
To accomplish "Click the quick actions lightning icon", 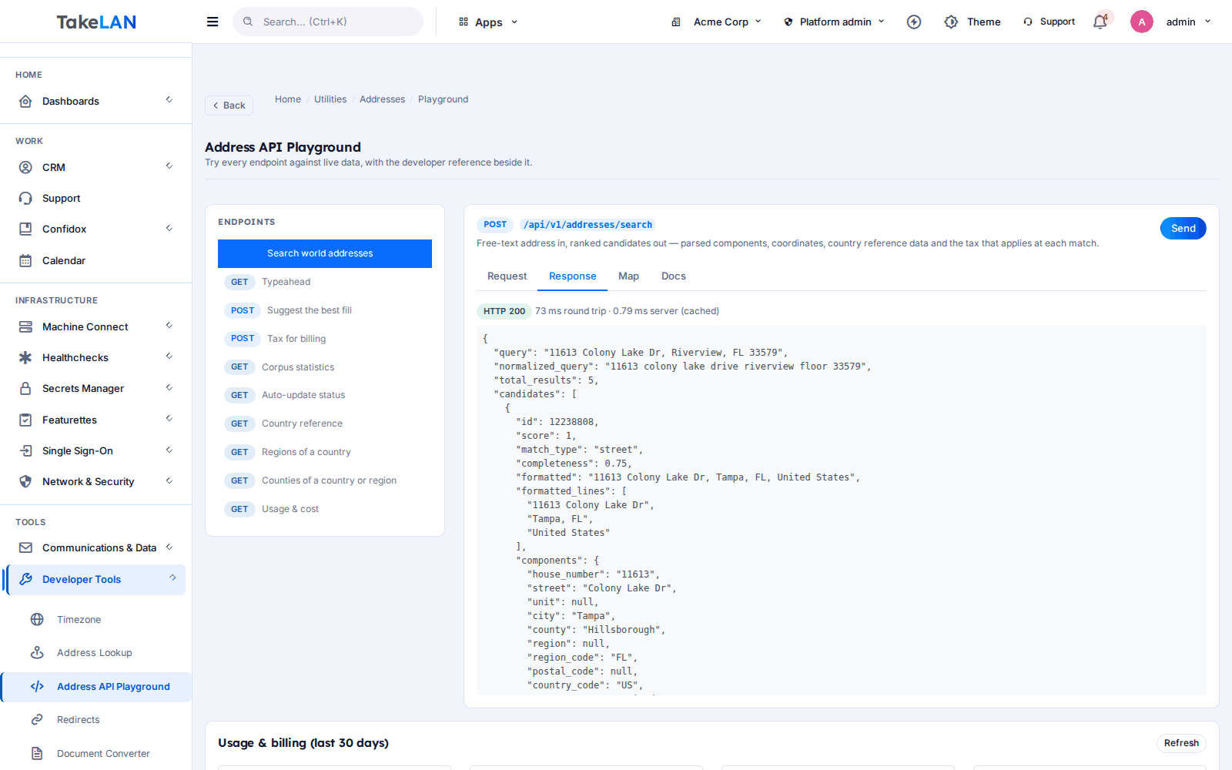I will tap(914, 22).
